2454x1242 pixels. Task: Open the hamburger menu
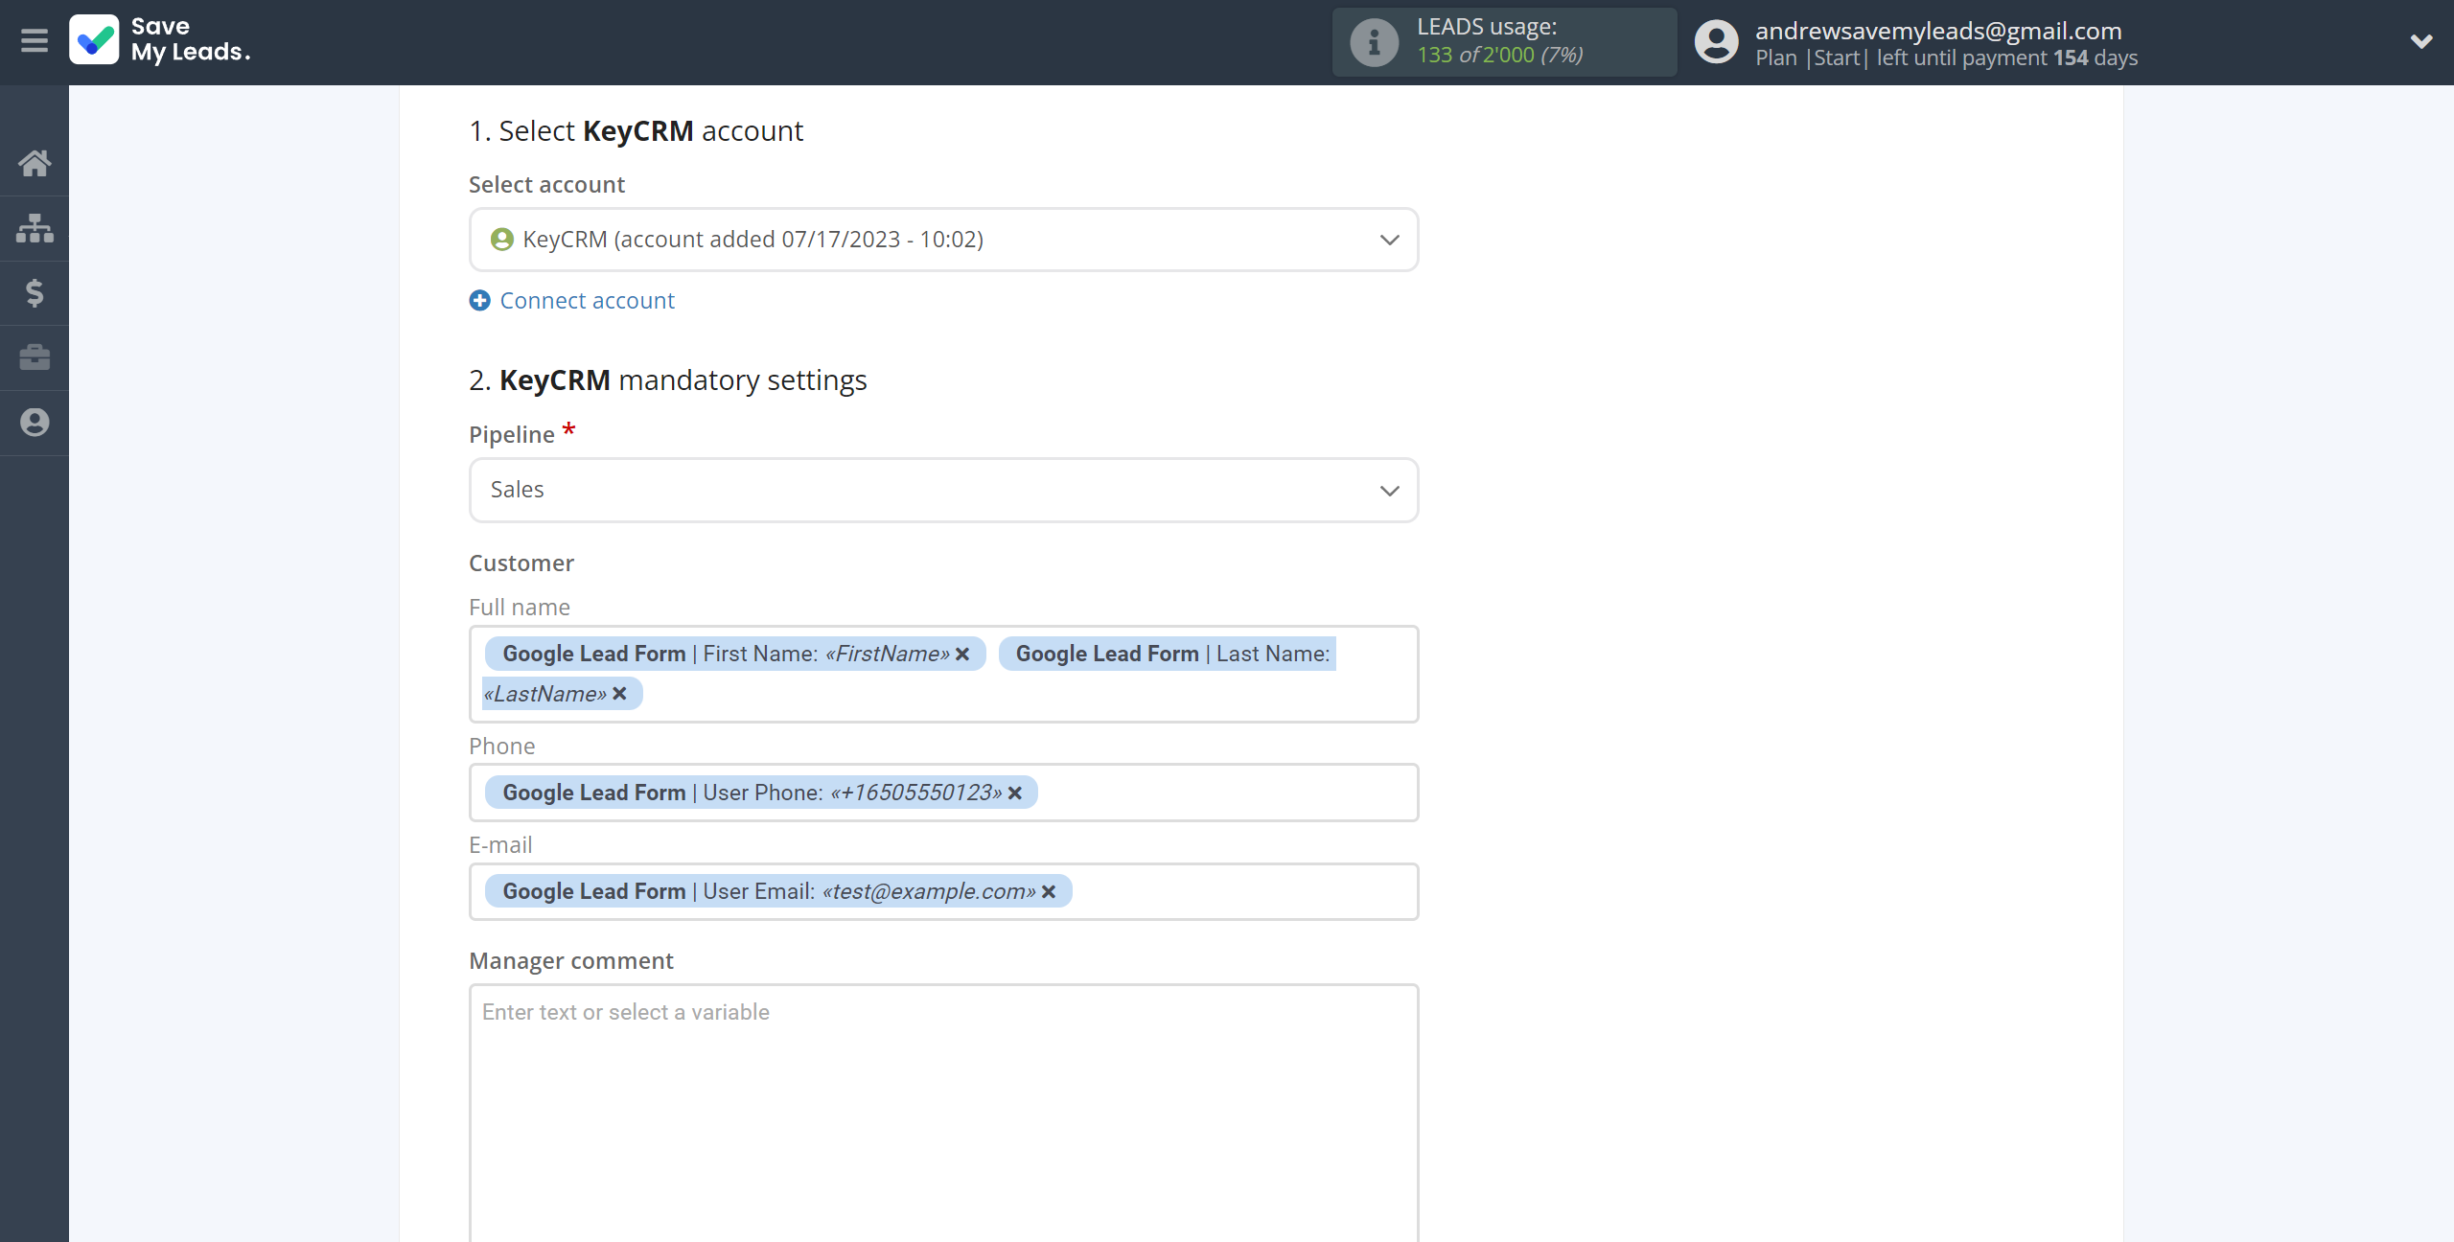coord(35,41)
